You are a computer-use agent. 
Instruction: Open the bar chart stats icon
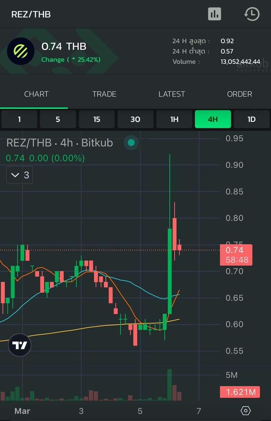[x=214, y=14]
